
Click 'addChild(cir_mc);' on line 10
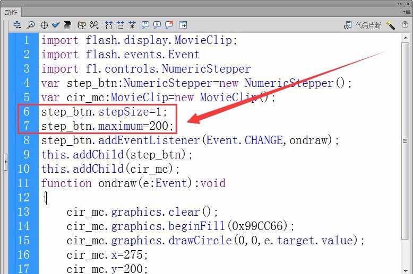point(126,169)
